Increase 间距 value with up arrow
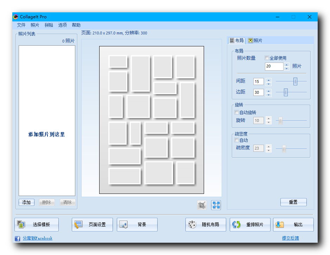The height and width of the screenshot is (255, 330). click(x=268, y=80)
